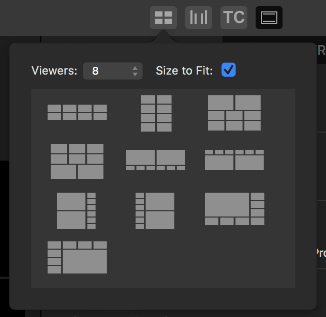Pick layout with small viewers row beneath two large
This screenshot has height=317, width=326.
(x=156, y=160)
